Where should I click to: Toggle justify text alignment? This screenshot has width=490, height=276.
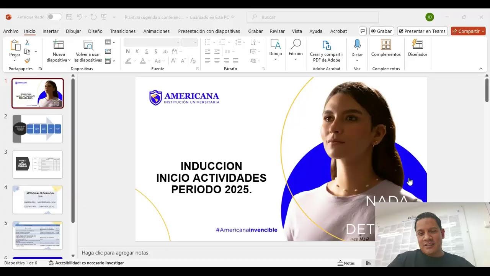click(235, 61)
